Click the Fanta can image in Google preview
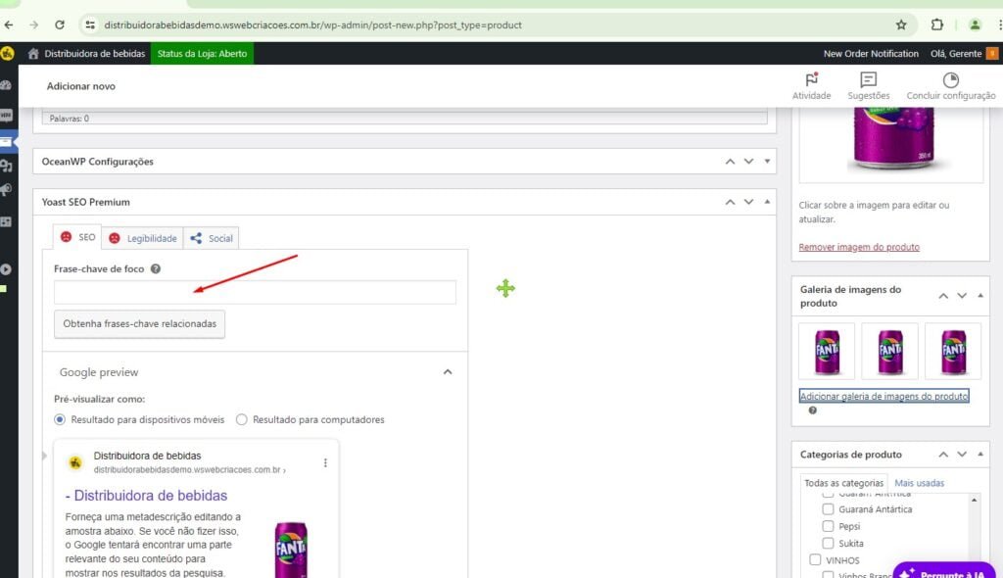 click(291, 550)
